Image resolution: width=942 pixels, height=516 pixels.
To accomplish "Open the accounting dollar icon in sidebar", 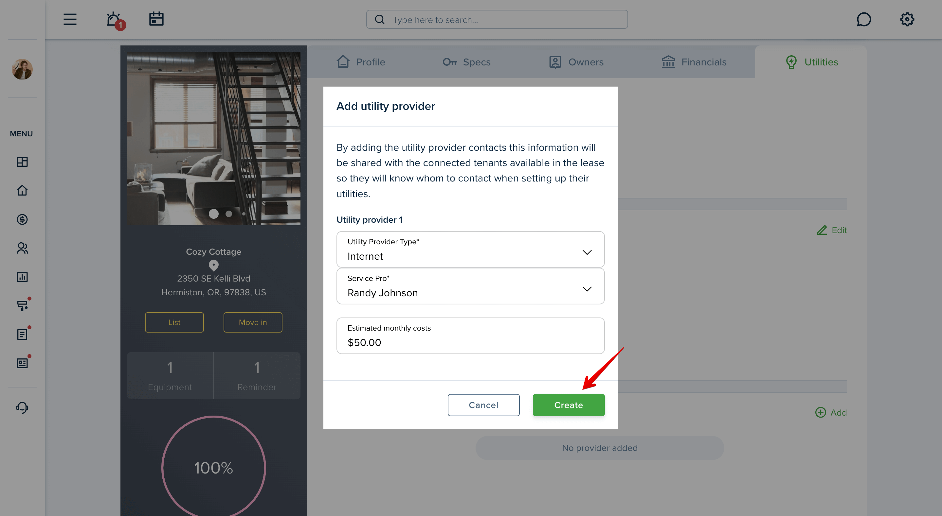I will coord(22,219).
